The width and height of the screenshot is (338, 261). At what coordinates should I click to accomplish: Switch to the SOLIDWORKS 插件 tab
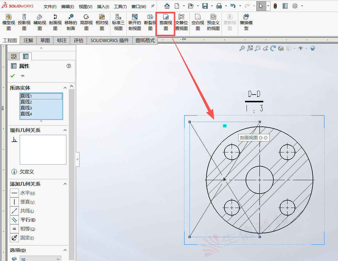pos(109,41)
